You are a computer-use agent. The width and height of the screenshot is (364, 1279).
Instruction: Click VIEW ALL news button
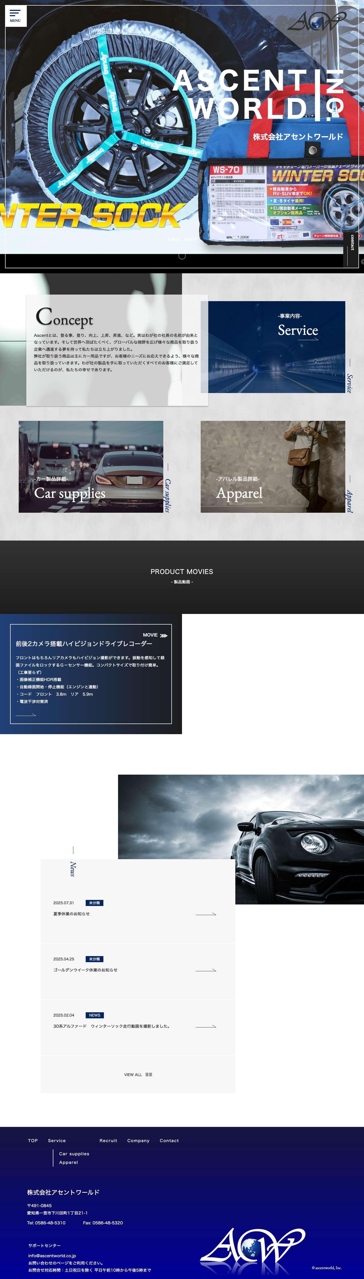pos(138,1075)
